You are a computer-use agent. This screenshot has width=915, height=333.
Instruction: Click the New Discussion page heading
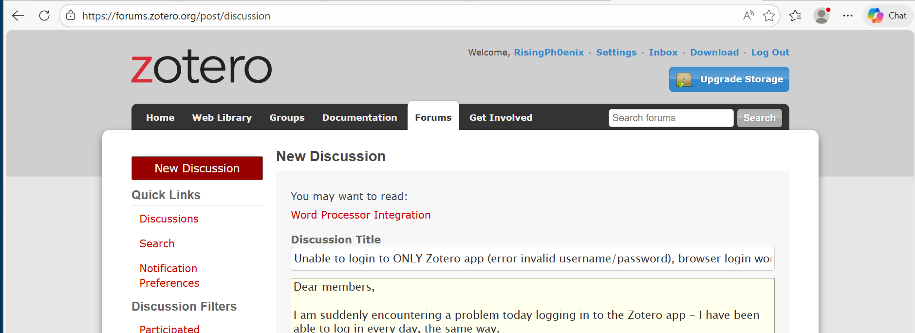[x=331, y=156]
